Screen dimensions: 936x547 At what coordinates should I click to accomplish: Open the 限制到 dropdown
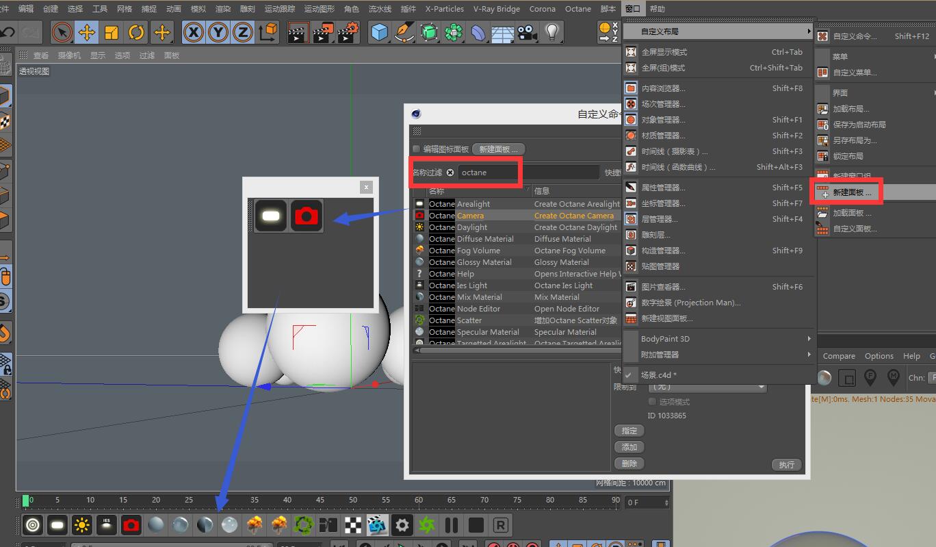707,387
